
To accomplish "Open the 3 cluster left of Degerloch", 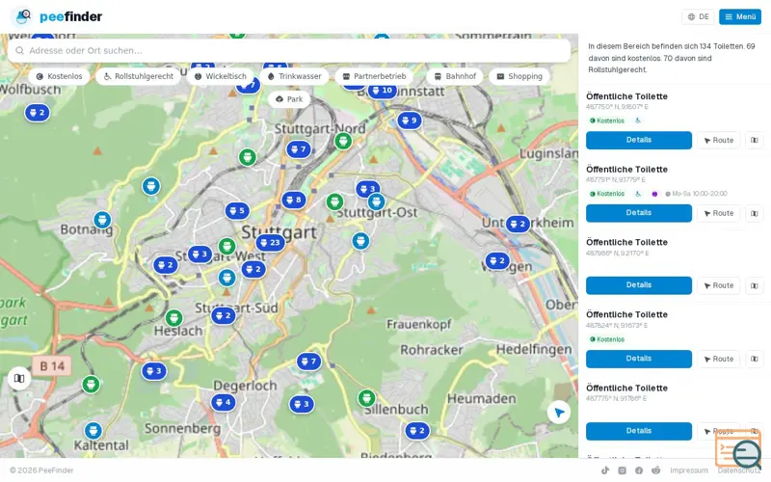I will point(154,371).
